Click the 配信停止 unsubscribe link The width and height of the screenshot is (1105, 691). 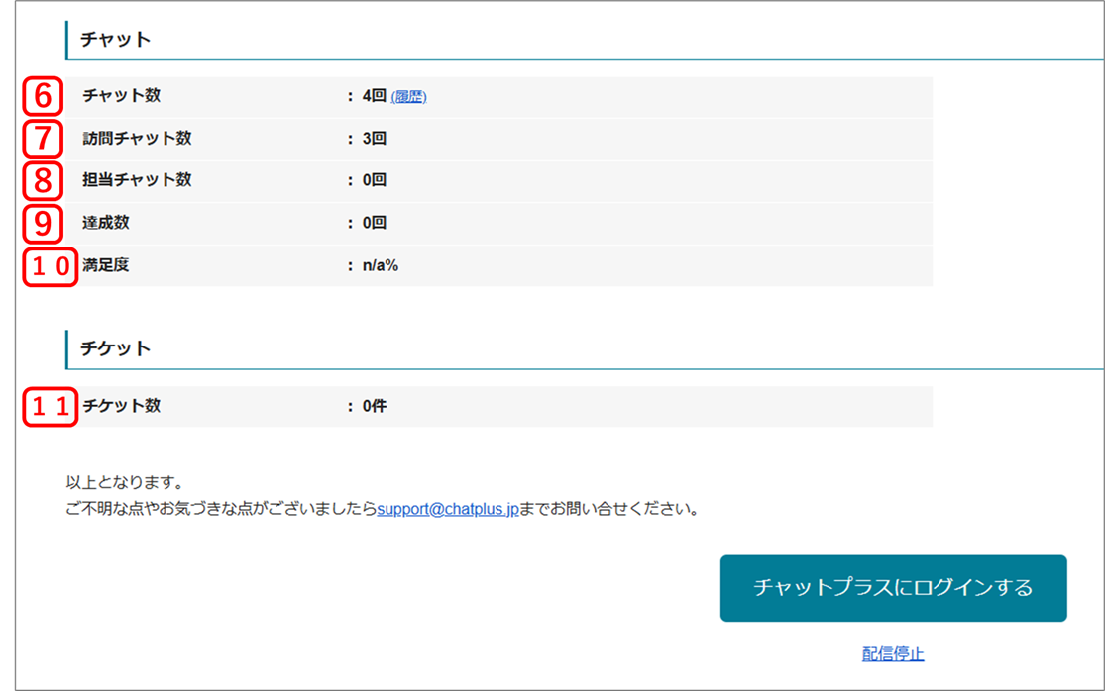pyautogui.click(x=893, y=653)
